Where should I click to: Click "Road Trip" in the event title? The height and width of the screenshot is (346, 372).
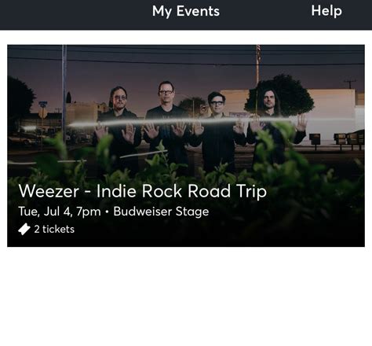click(228, 191)
